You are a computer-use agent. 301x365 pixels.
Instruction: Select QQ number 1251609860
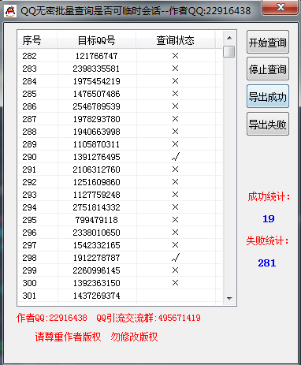point(97,182)
